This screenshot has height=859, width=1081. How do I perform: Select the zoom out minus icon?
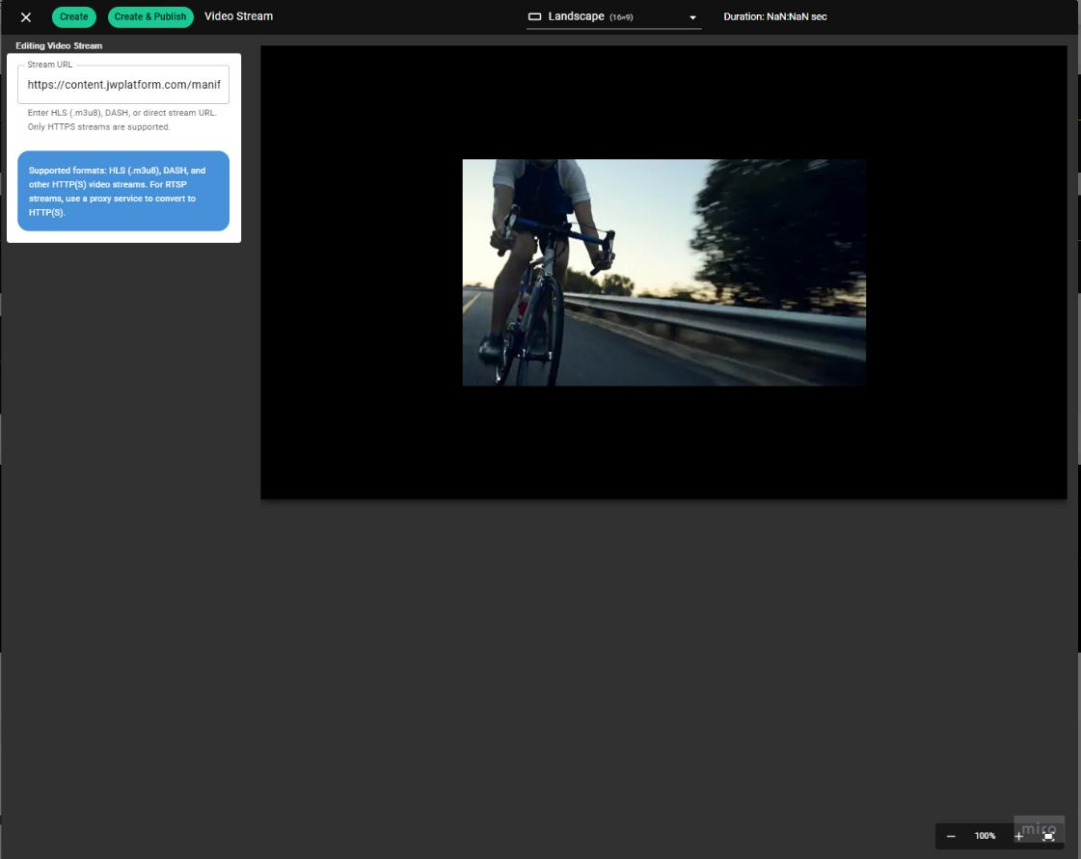pyautogui.click(x=950, y=836)
